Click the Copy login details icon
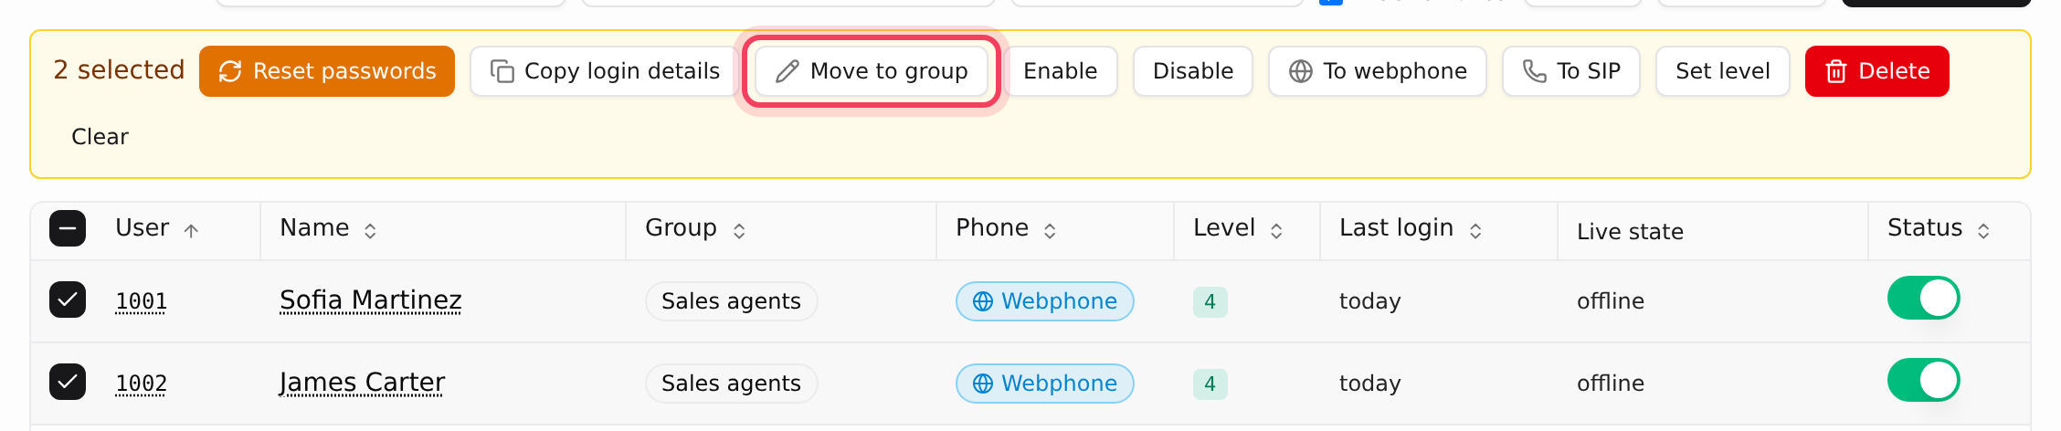This screenshot has height=431, width=2061. 502,71
